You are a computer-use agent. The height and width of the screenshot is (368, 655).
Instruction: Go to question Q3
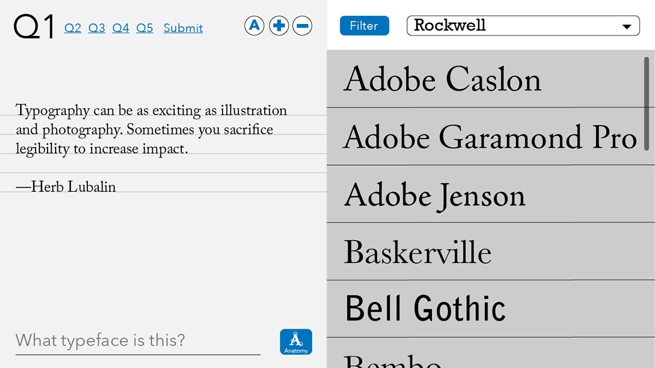[x=97, y=28]
